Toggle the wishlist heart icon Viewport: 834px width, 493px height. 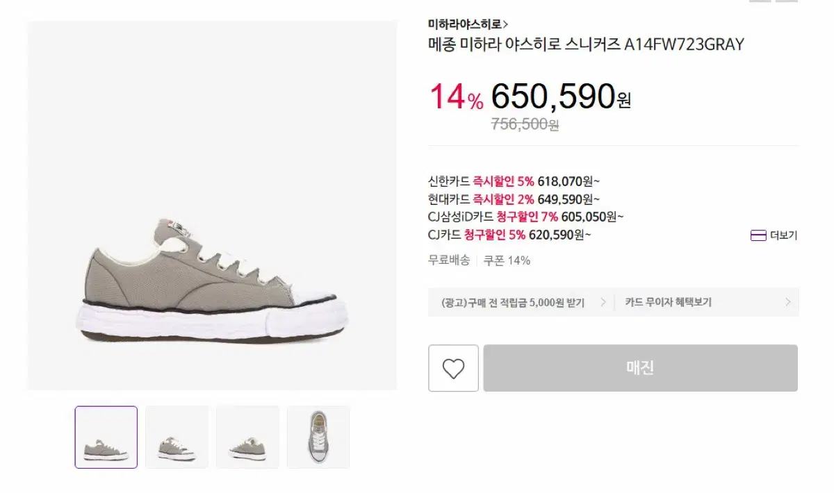pos(452,369)
